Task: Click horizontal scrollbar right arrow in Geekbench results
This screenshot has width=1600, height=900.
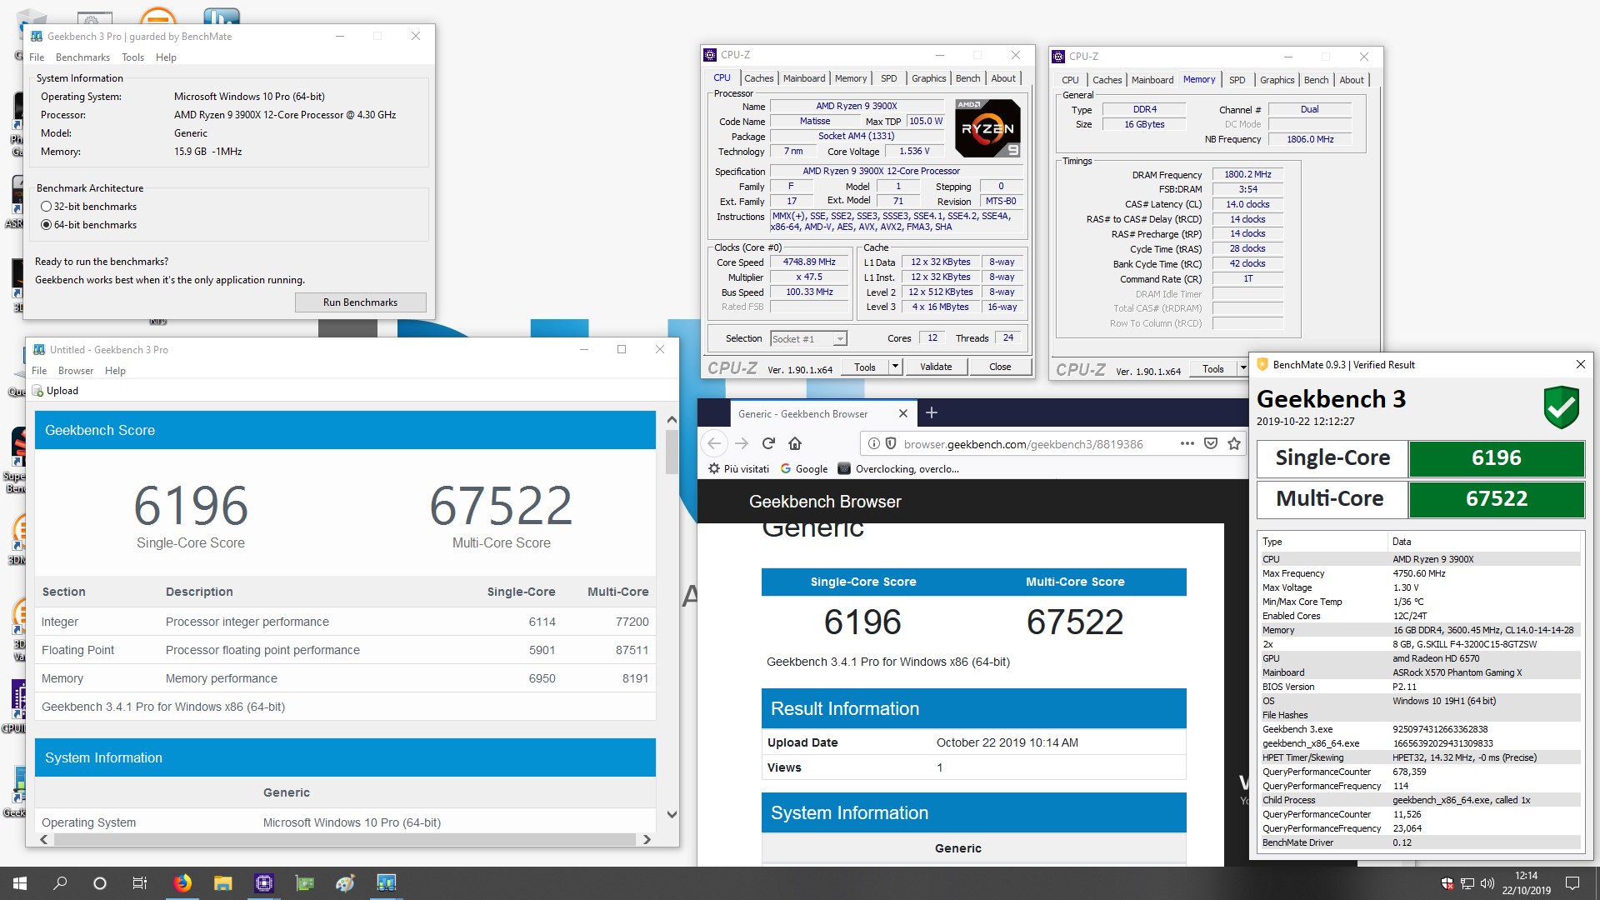Action: (647, 840)
